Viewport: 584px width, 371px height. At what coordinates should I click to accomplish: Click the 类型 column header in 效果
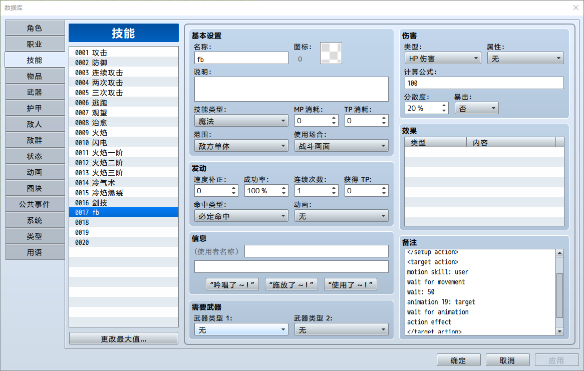[x=436, y=142]
